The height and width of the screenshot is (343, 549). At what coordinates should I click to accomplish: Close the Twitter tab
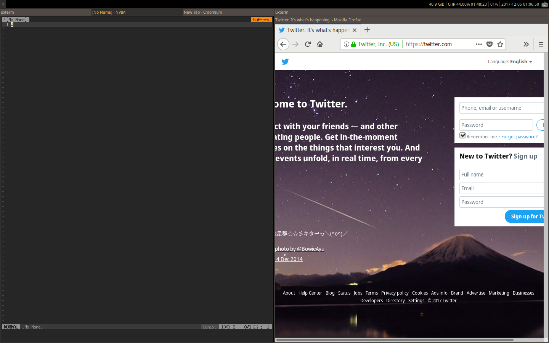click(355, 30)
